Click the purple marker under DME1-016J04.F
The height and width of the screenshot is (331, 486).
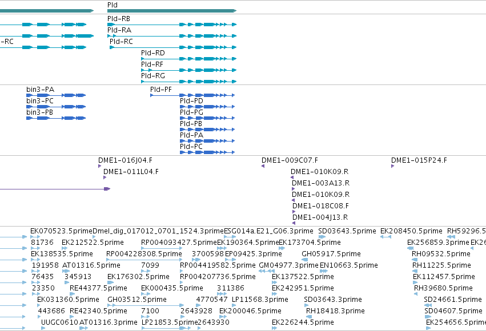point(99,166)
